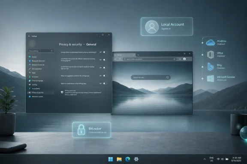Open the Windows Start button
Image resolution: width=247 pixels, height=164 pixels.
tap(111, 159)
